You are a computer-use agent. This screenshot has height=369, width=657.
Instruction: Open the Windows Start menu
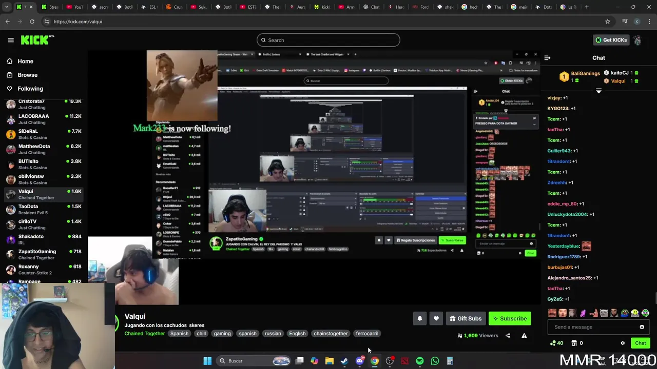coord(207,361)
